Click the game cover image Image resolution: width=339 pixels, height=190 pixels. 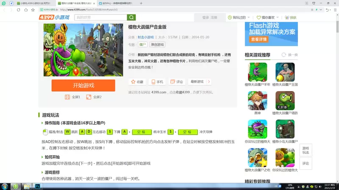point(83,50)
